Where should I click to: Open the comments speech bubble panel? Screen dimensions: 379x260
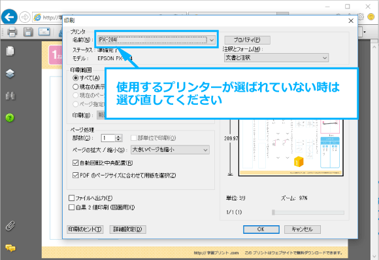click(10, 248)
